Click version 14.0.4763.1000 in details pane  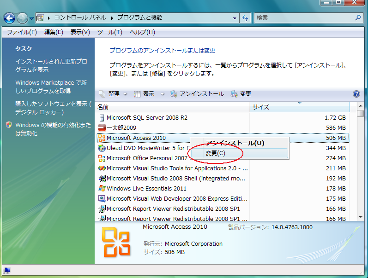click(x=292, y=227)
